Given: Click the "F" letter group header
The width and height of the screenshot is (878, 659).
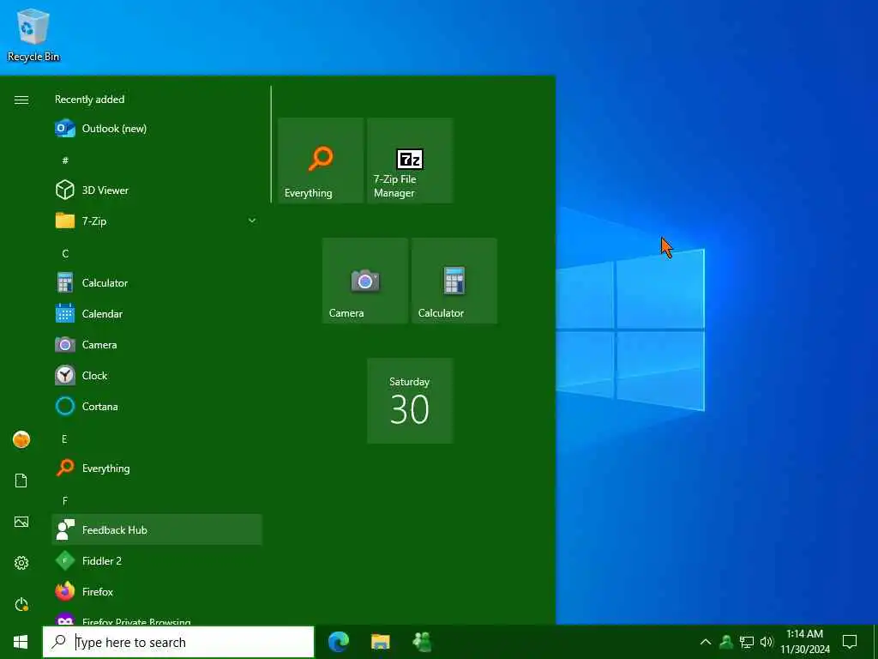Looking at the screenshot, I should [x=65, y=500].
